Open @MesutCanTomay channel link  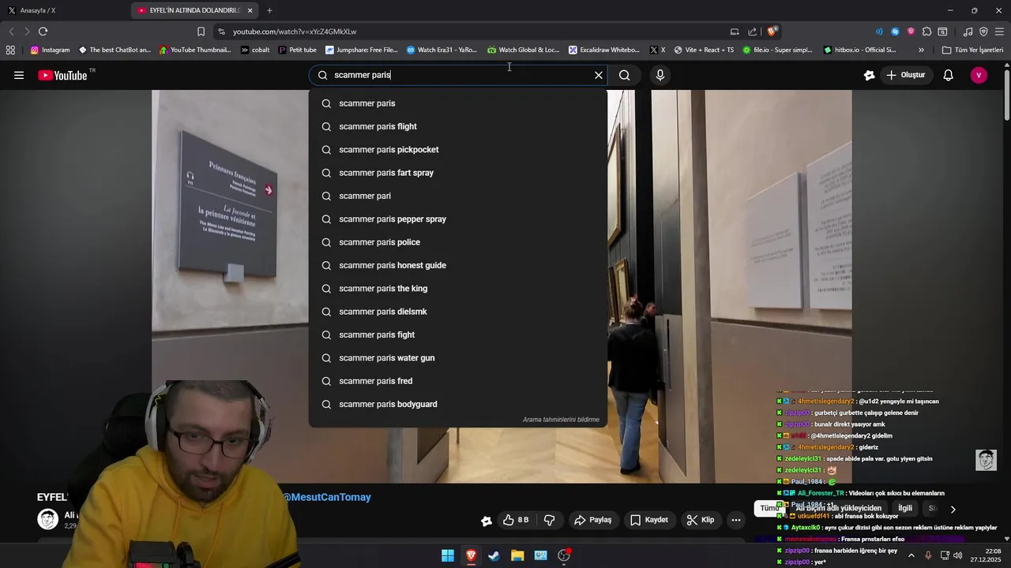click(326, 497)
